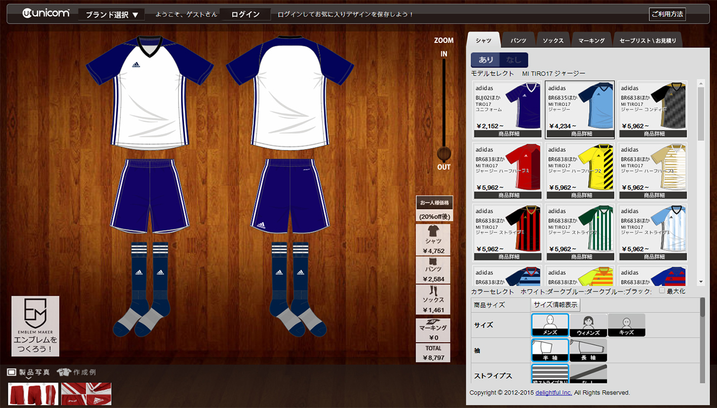Click the unicom logo
Image resolution: width=717 pixels, height=408 pixels.
click(x=46, y=13)
